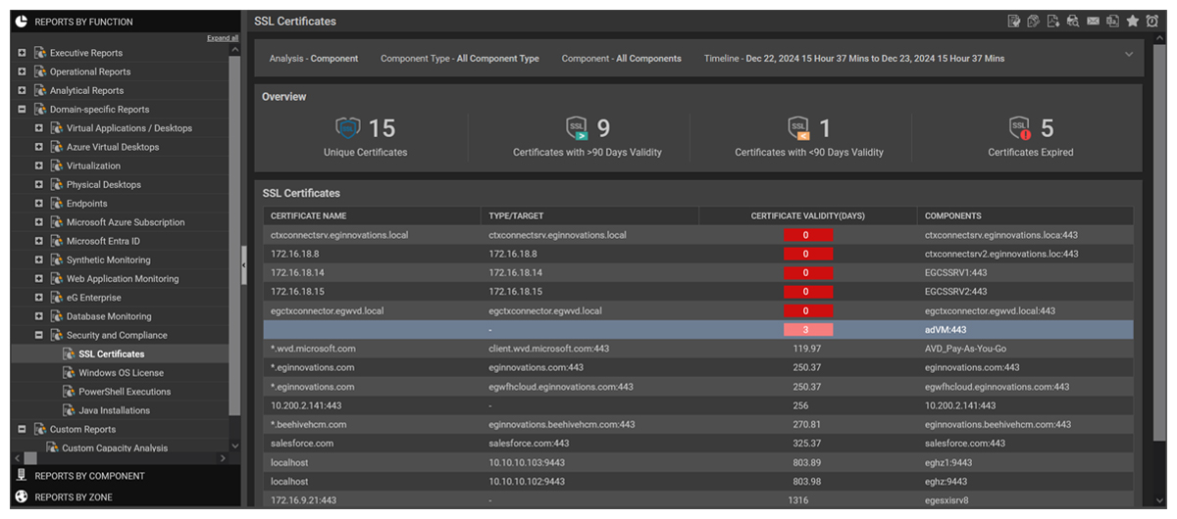
Task: Open the Reports by Function panel header
Action: coord(83,22)
